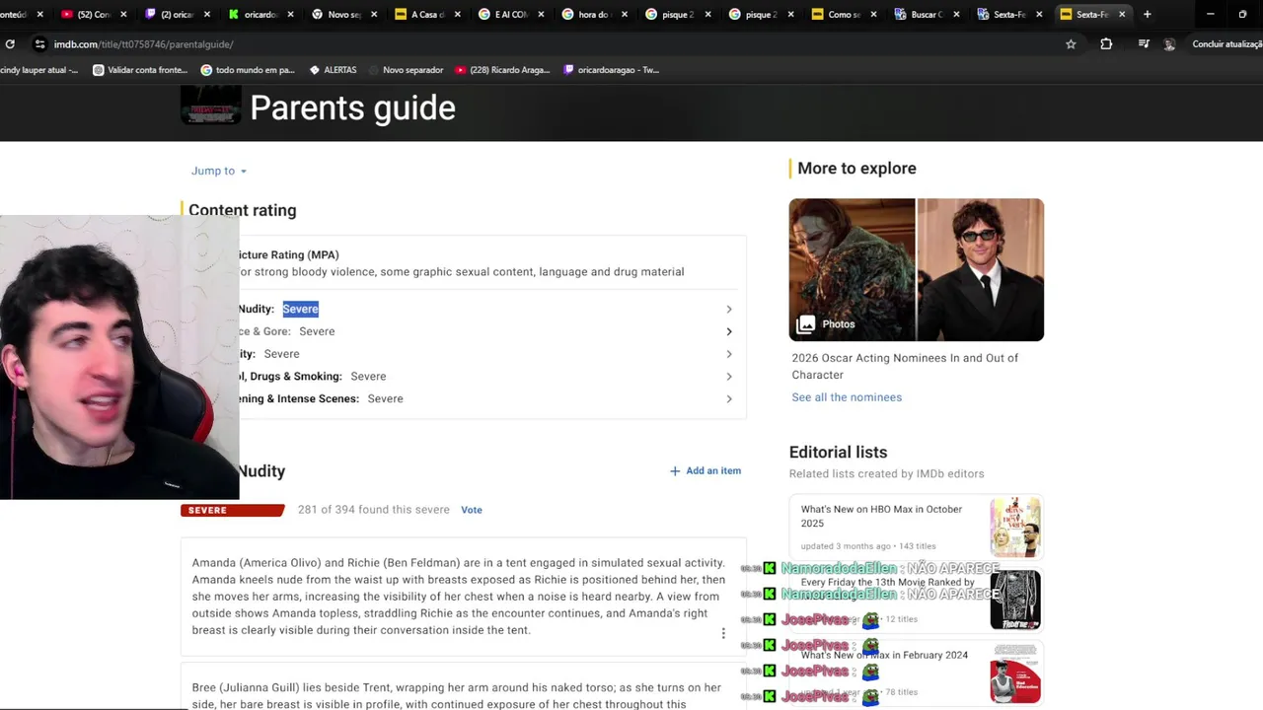The image size is (1263, 710).
Task: Reload the page
Action: coord(10,44)
